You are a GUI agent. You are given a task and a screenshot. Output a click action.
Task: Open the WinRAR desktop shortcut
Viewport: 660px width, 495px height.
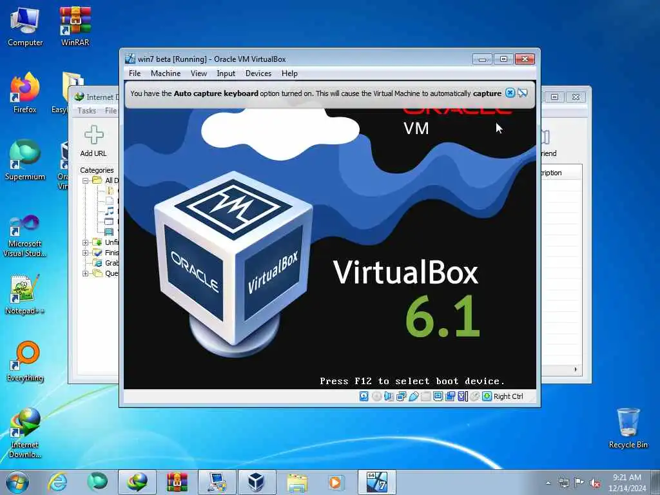click(x=75, y=26)
